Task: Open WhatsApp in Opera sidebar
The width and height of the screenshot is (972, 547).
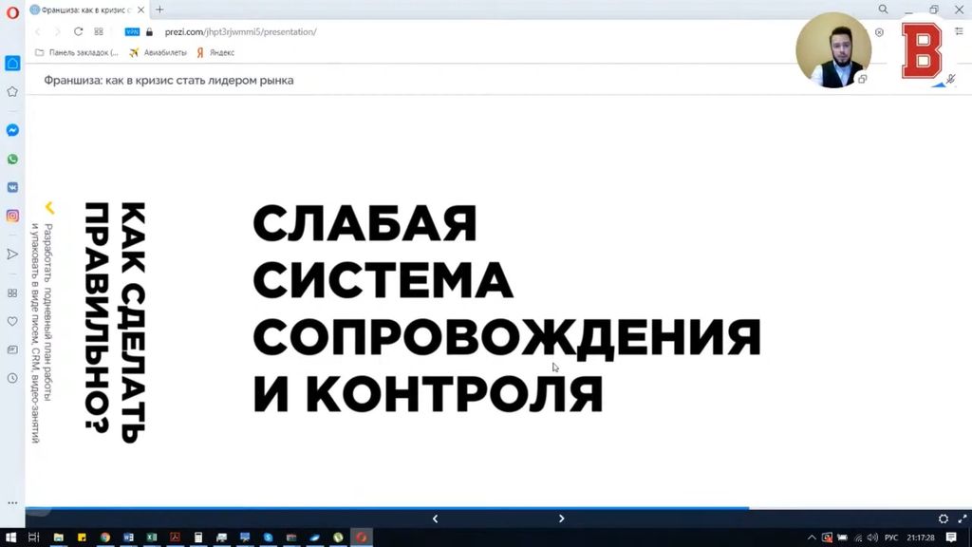Action: click(x=12, y=160)
